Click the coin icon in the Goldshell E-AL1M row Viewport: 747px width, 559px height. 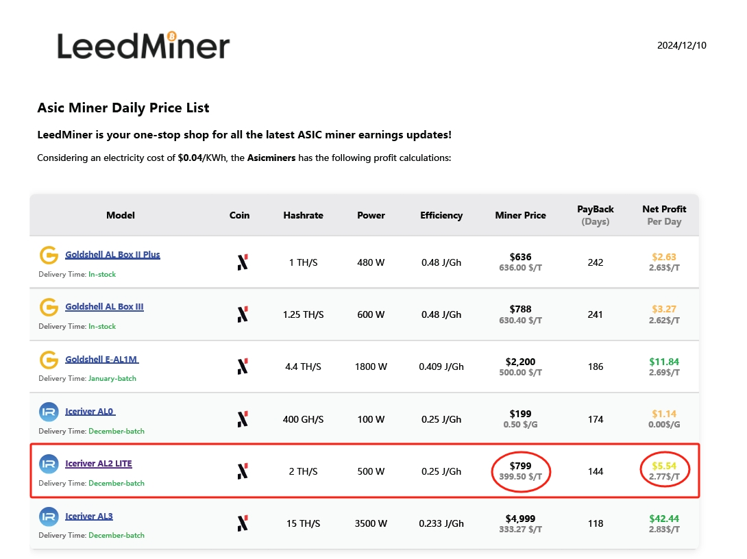tap(242, 367)
